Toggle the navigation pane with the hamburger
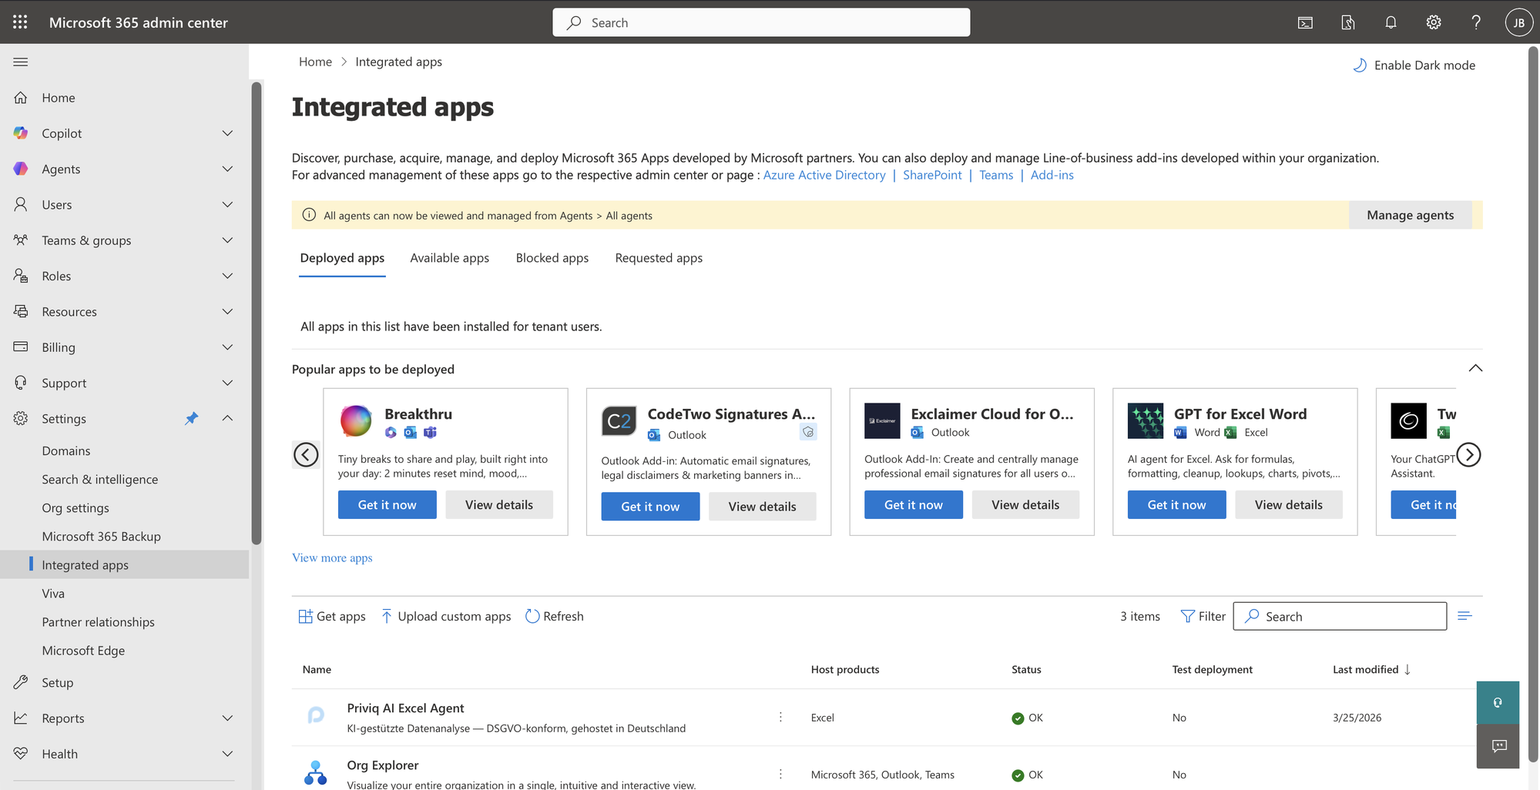This screenshot has width=1540, height=790. [x=20, y=62]
